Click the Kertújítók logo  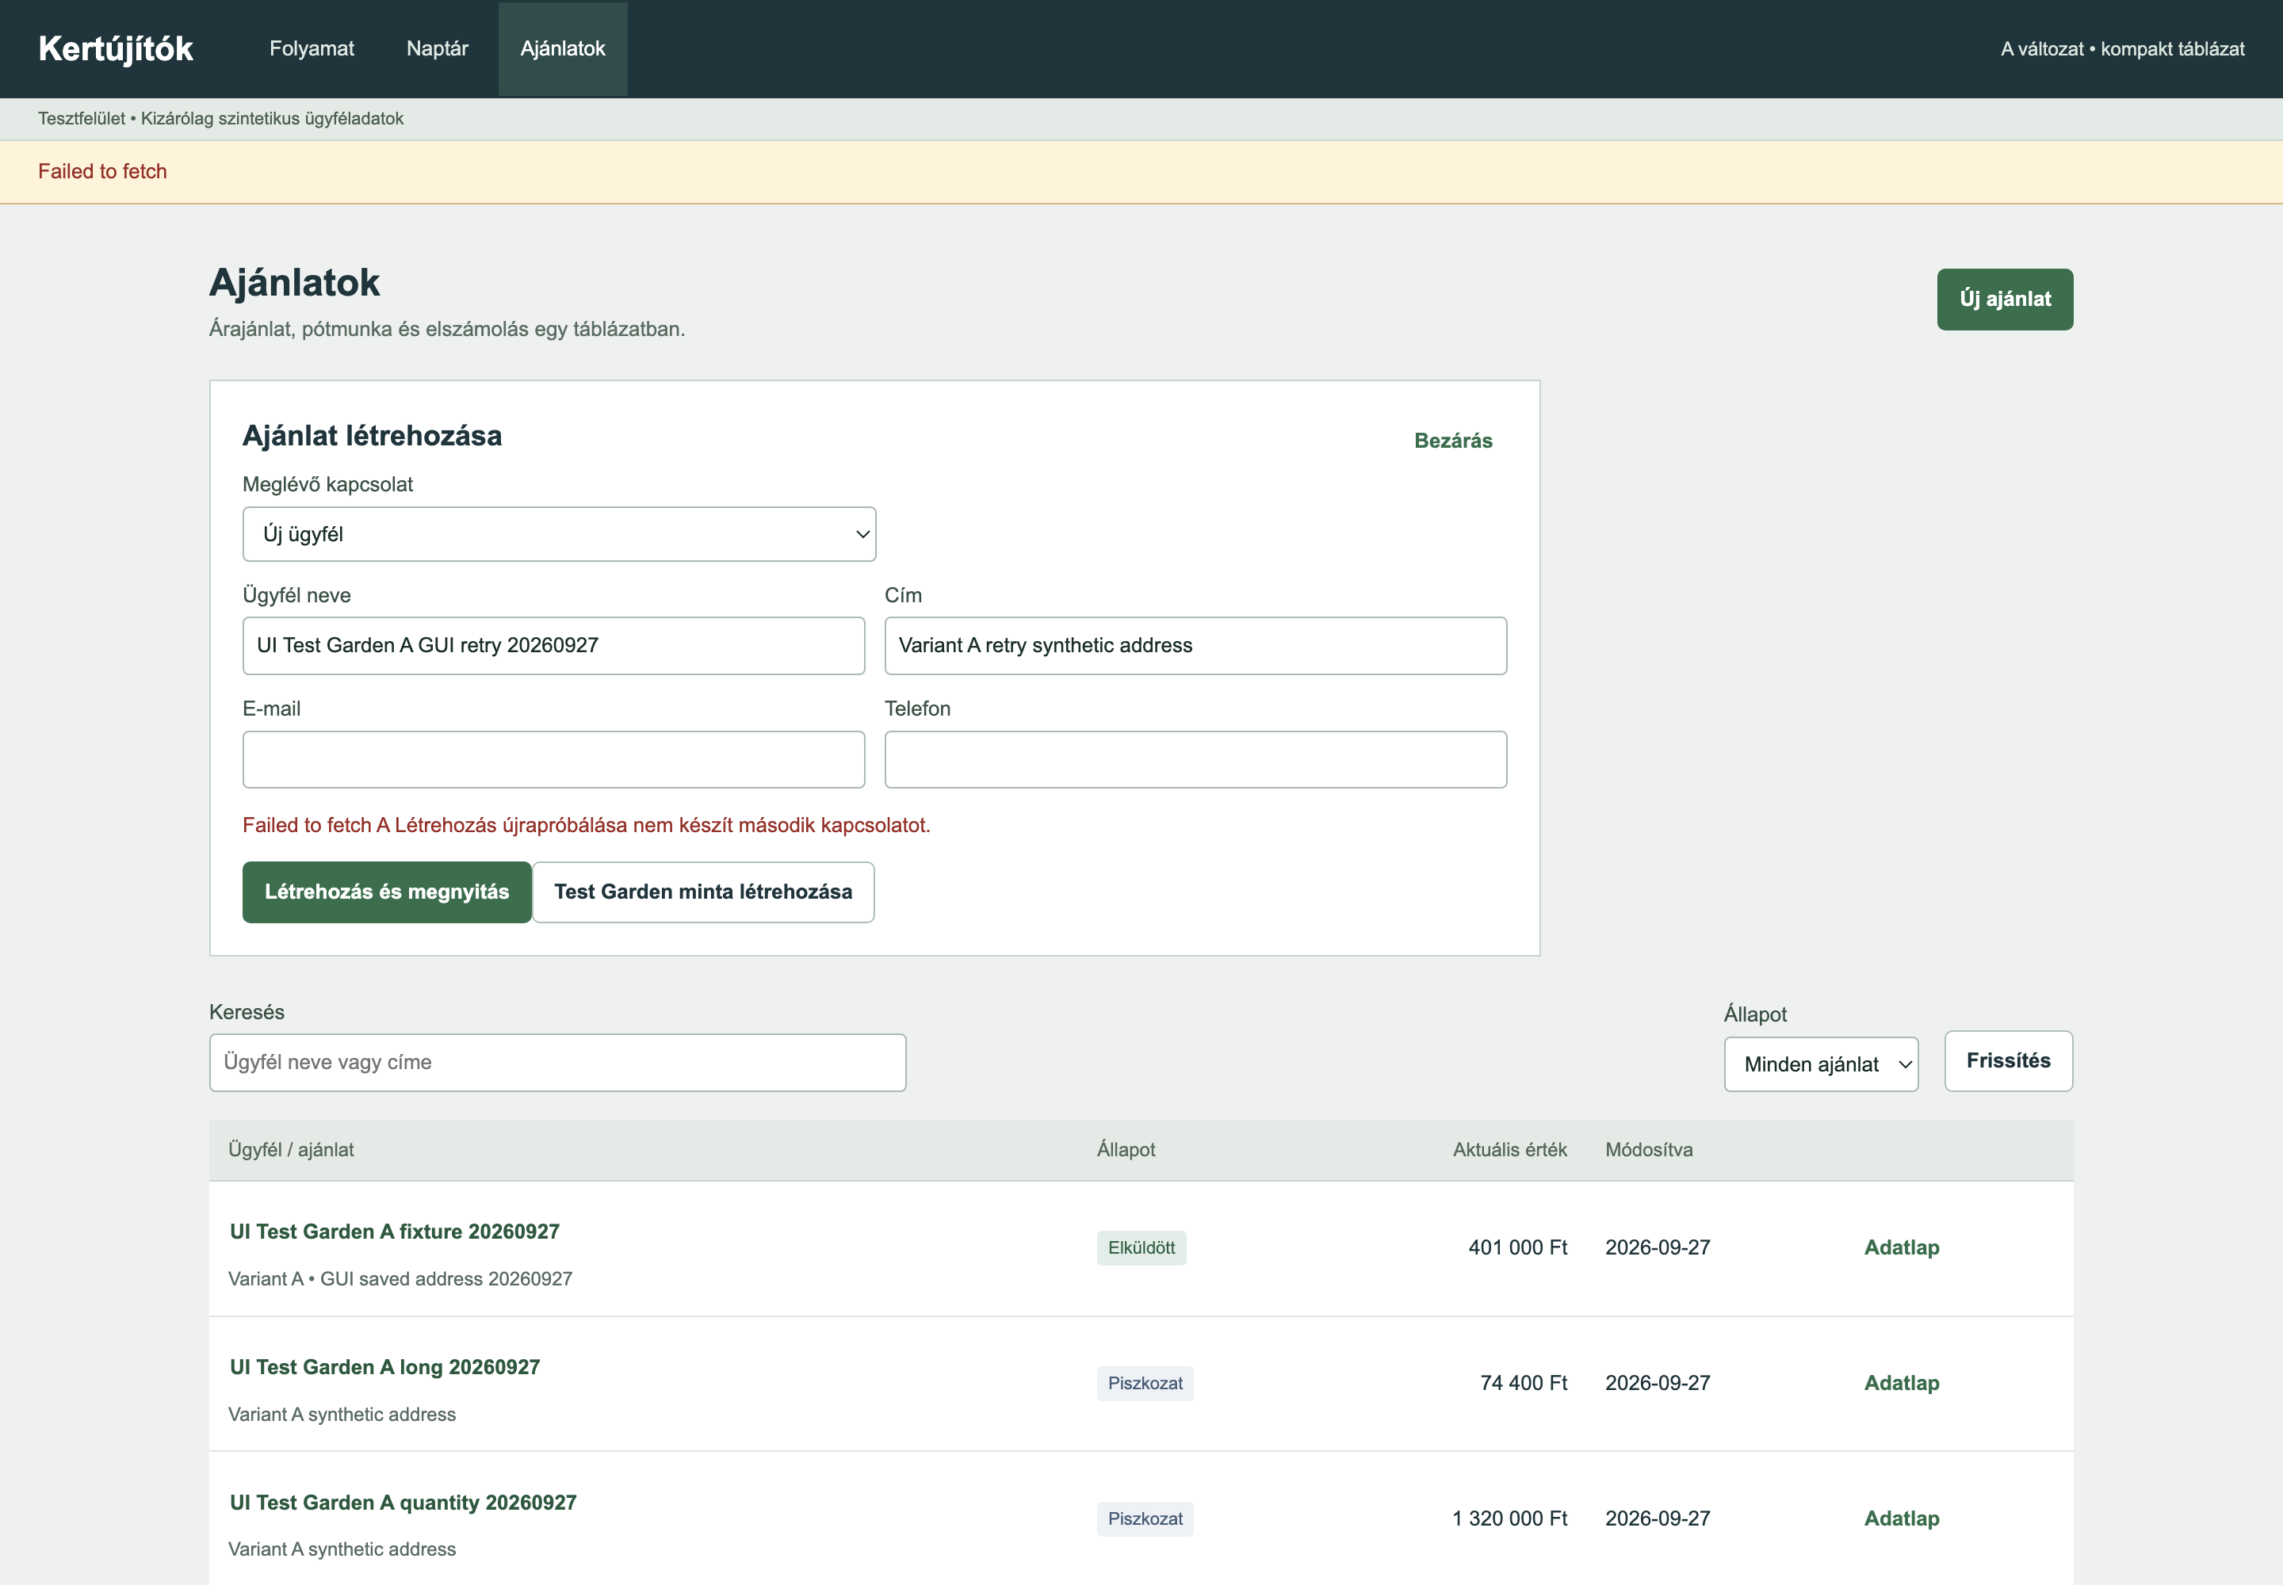point(115,48)
